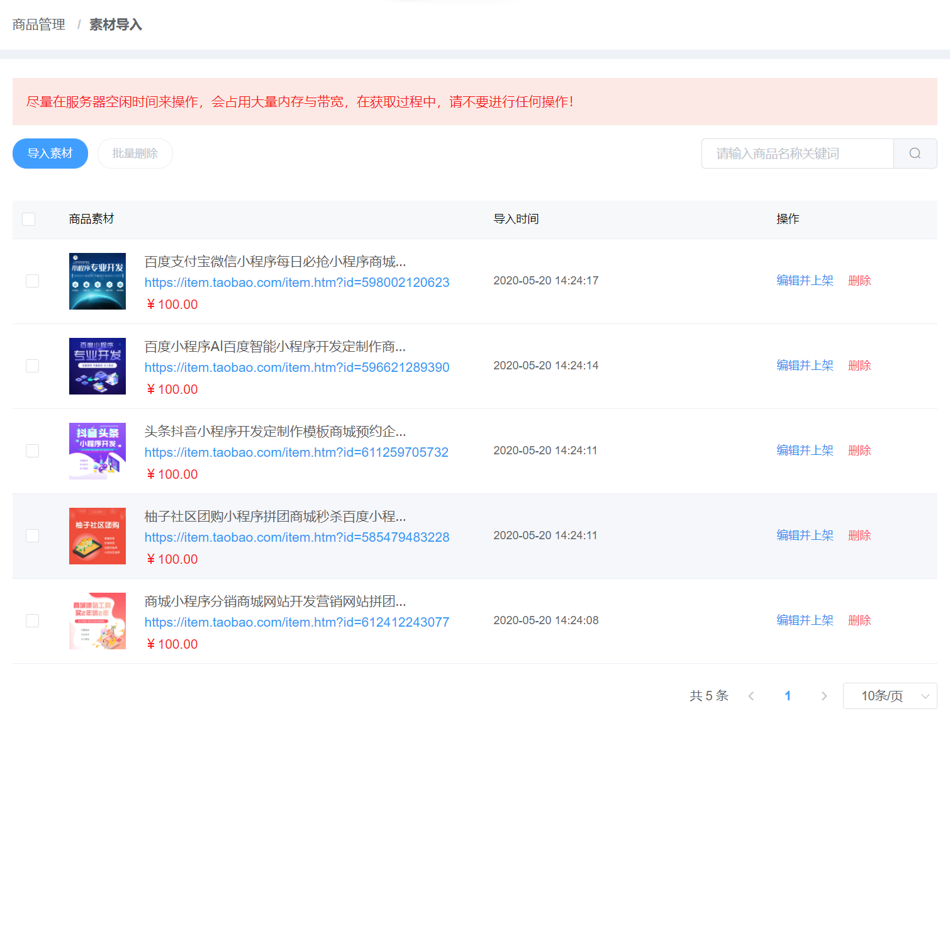Click title 商城小程序分销商城网站开发营销网站拼团...
Screen dimensions: 950x935
(275, 602)
